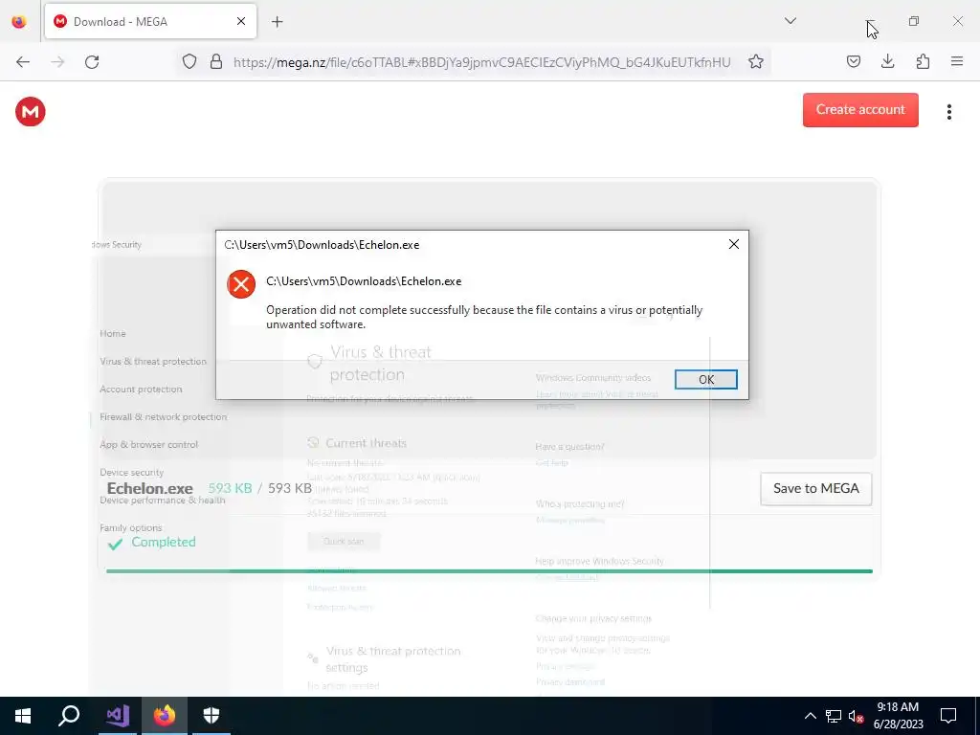Open network status tray icon
The height and width of the screenshot is (735, 980).
point(834,716)
